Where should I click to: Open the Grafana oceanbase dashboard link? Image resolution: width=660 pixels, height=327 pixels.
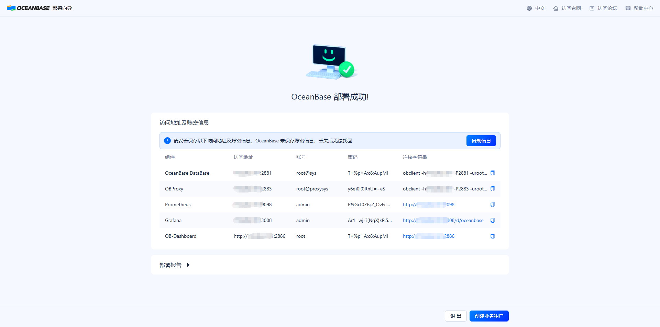[x=443, y=220]
